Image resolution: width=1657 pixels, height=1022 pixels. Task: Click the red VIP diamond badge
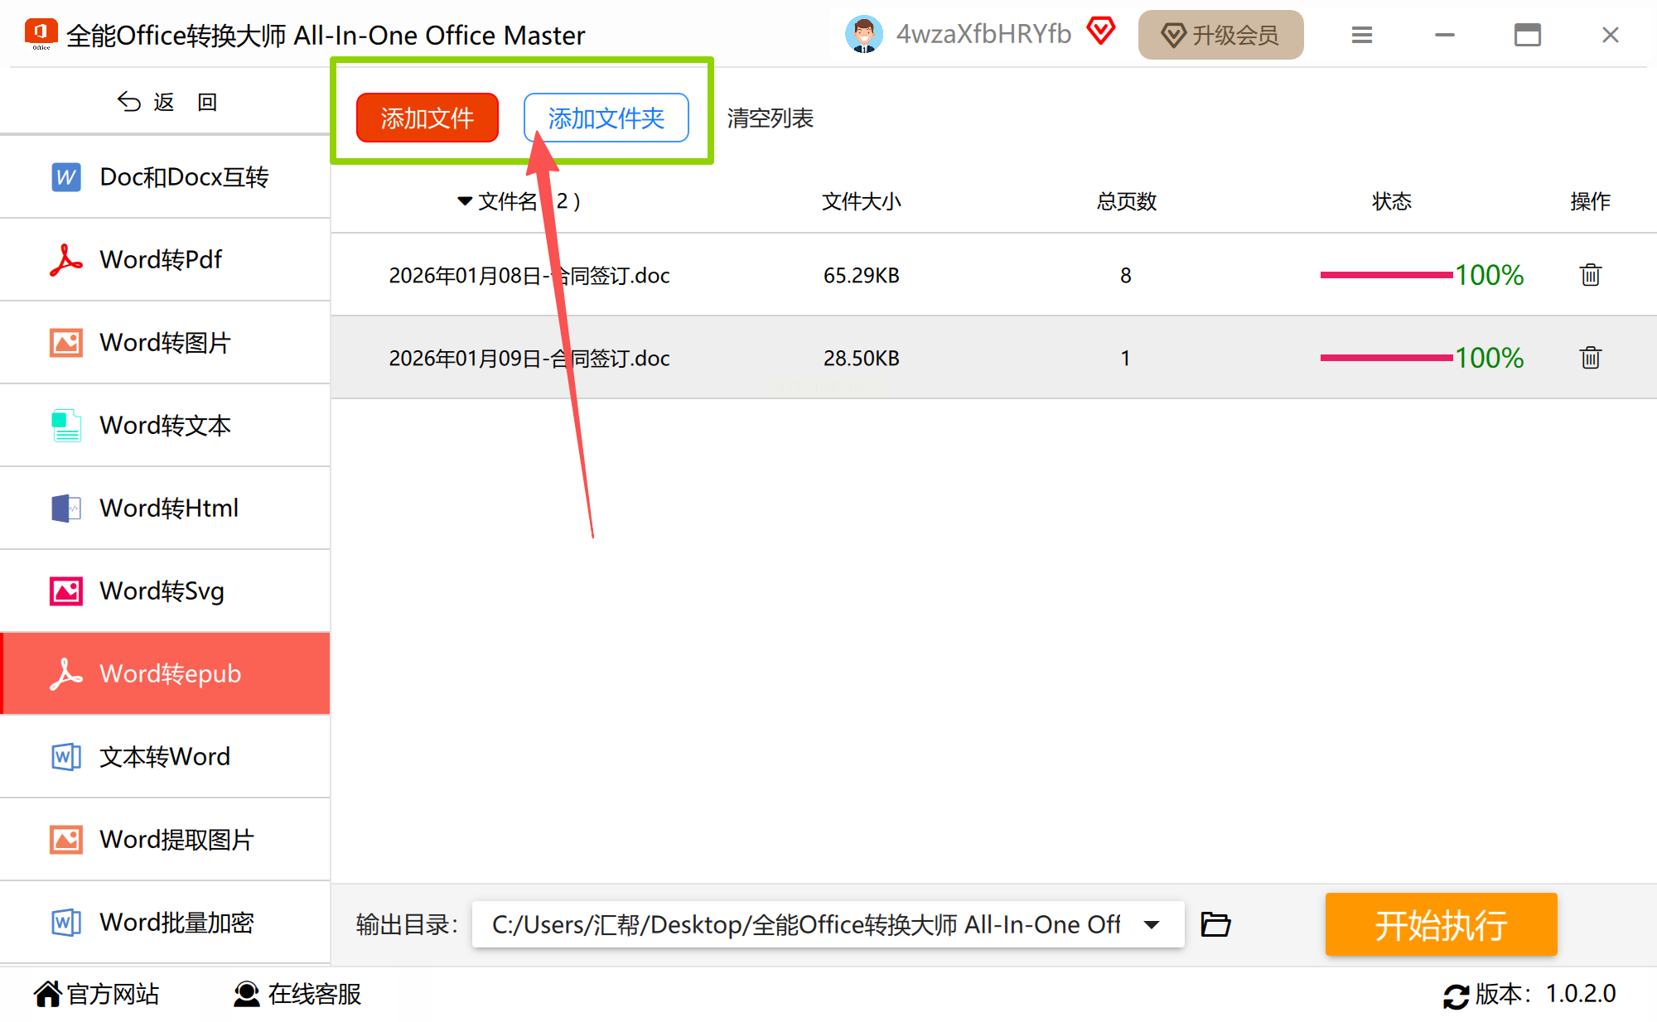click(1101, 32)
